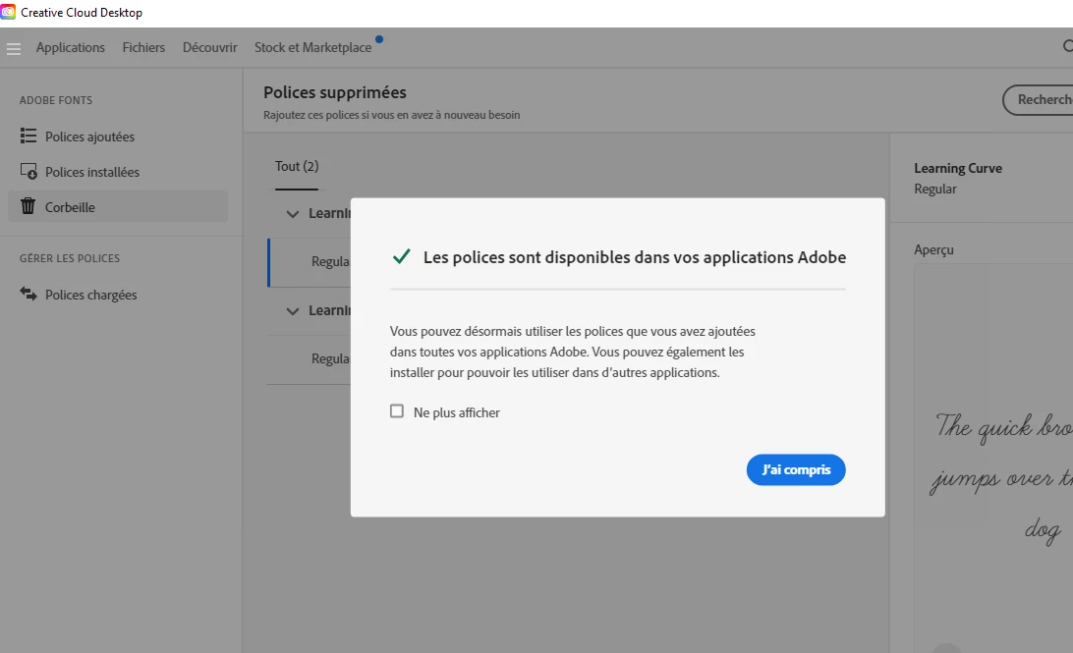1073x653 pixels.
Task: Click the J'ai compris button
Action: pos(796,469)
